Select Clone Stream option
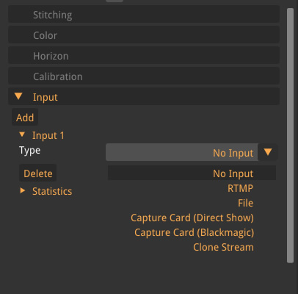298x294 pixels. pyautogui.click(x=223, y=247)
